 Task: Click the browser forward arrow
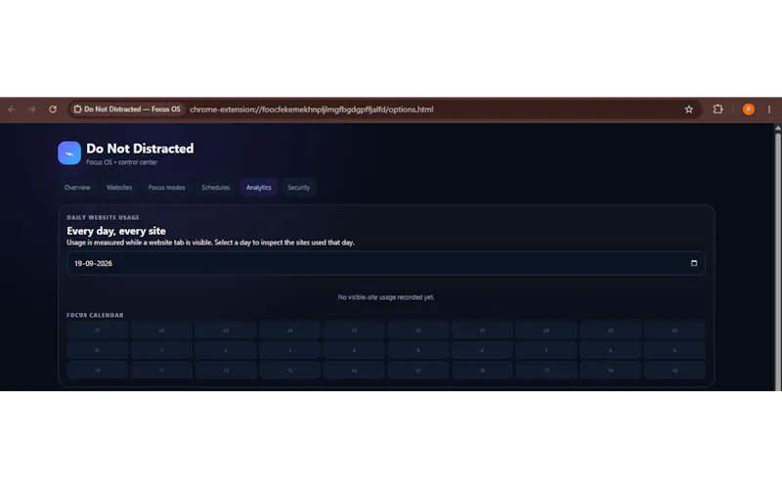tap(32, 110)
